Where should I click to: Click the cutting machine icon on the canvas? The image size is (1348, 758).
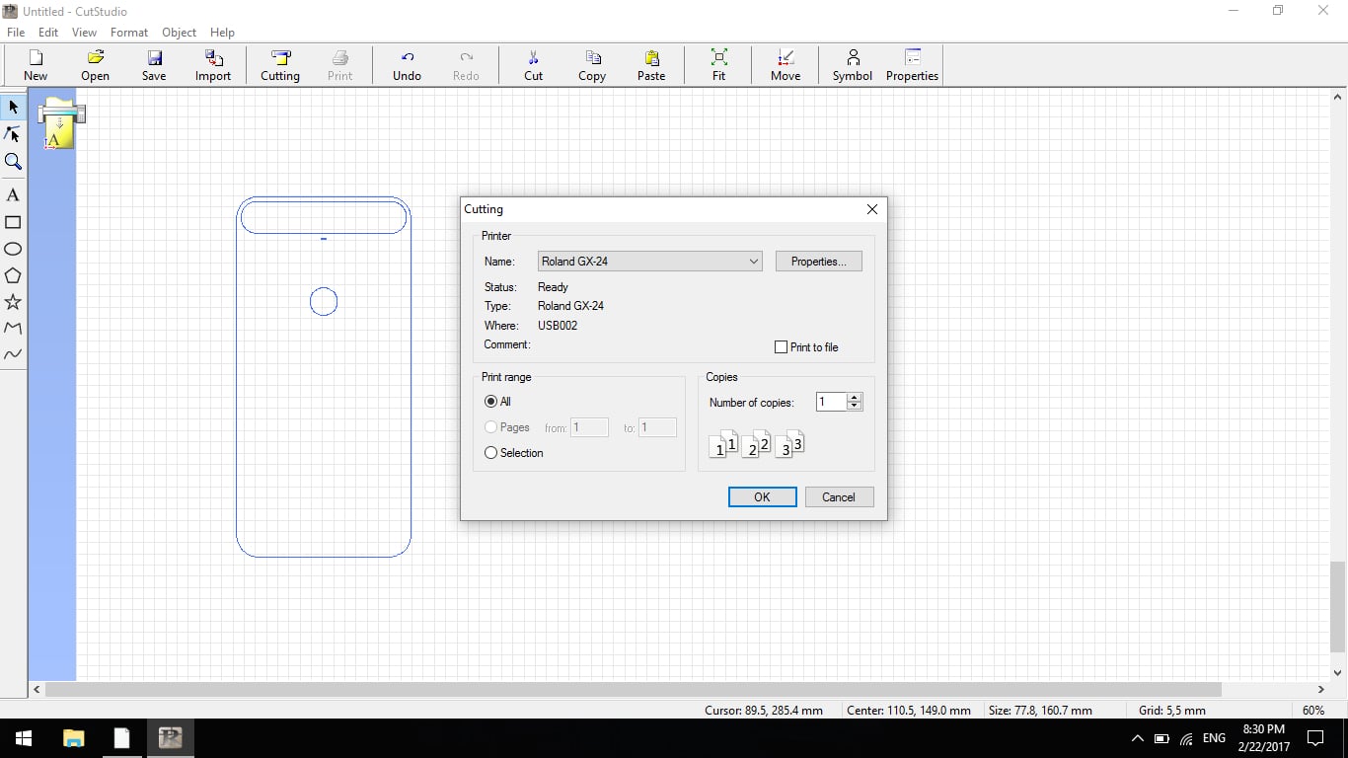pos(60,123)
